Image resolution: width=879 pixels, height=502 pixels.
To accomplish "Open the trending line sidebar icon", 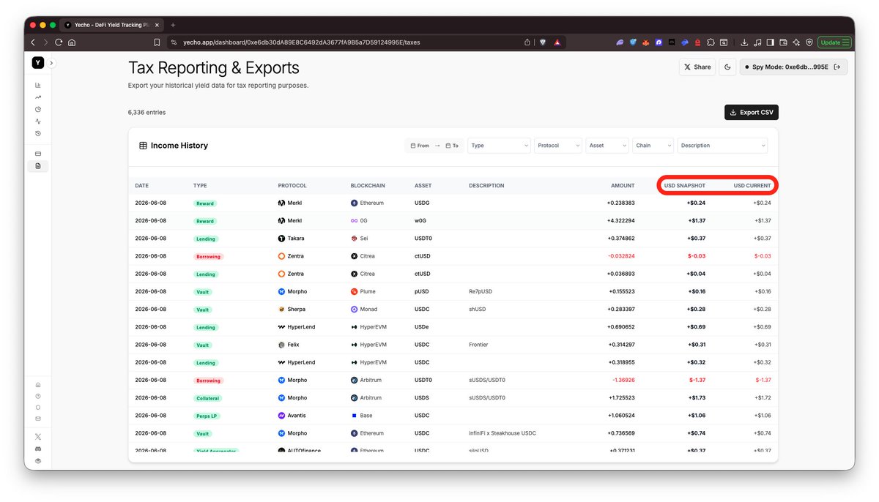I will pos(38,97).
